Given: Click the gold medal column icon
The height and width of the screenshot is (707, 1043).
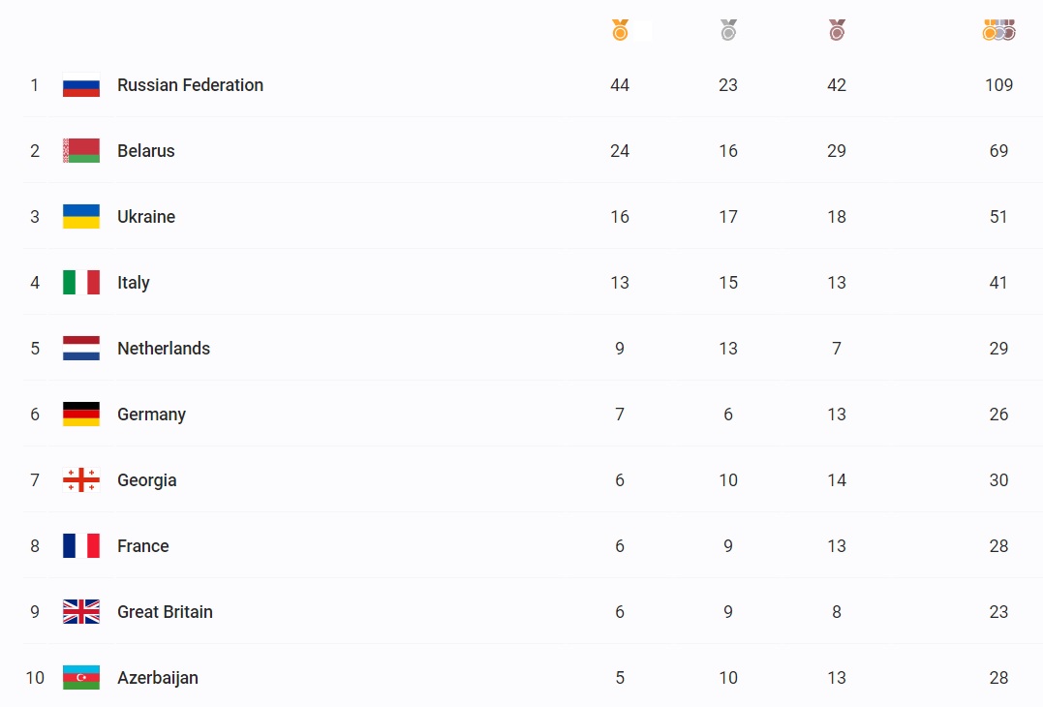Looking at the screenshot, I should 620,30.
